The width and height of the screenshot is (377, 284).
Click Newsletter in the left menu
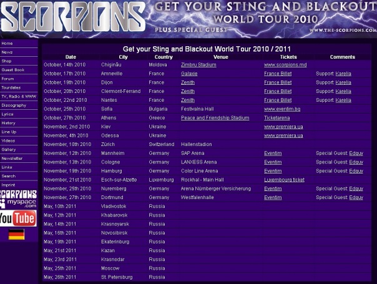(12, 159)
